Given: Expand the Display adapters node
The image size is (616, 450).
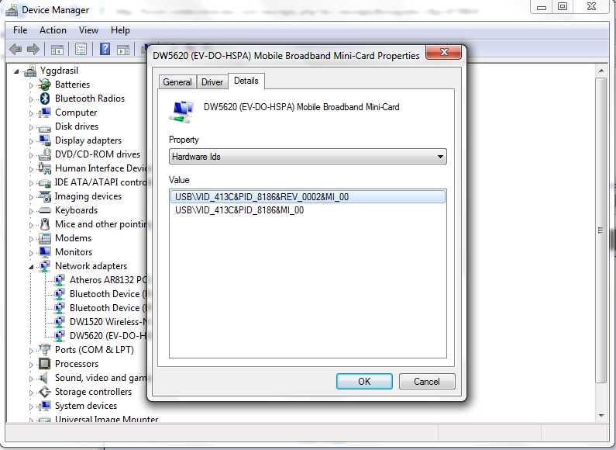Looking at the screenshot, I should coord(31,141).
